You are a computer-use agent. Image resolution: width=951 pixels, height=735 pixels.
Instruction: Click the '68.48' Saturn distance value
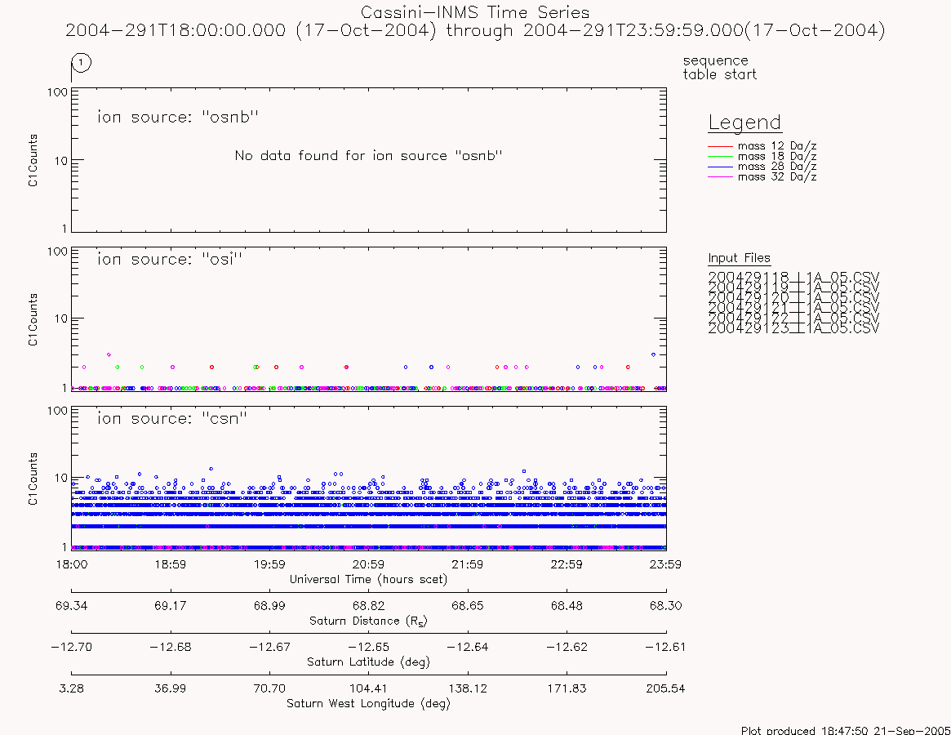click(567, 606)
